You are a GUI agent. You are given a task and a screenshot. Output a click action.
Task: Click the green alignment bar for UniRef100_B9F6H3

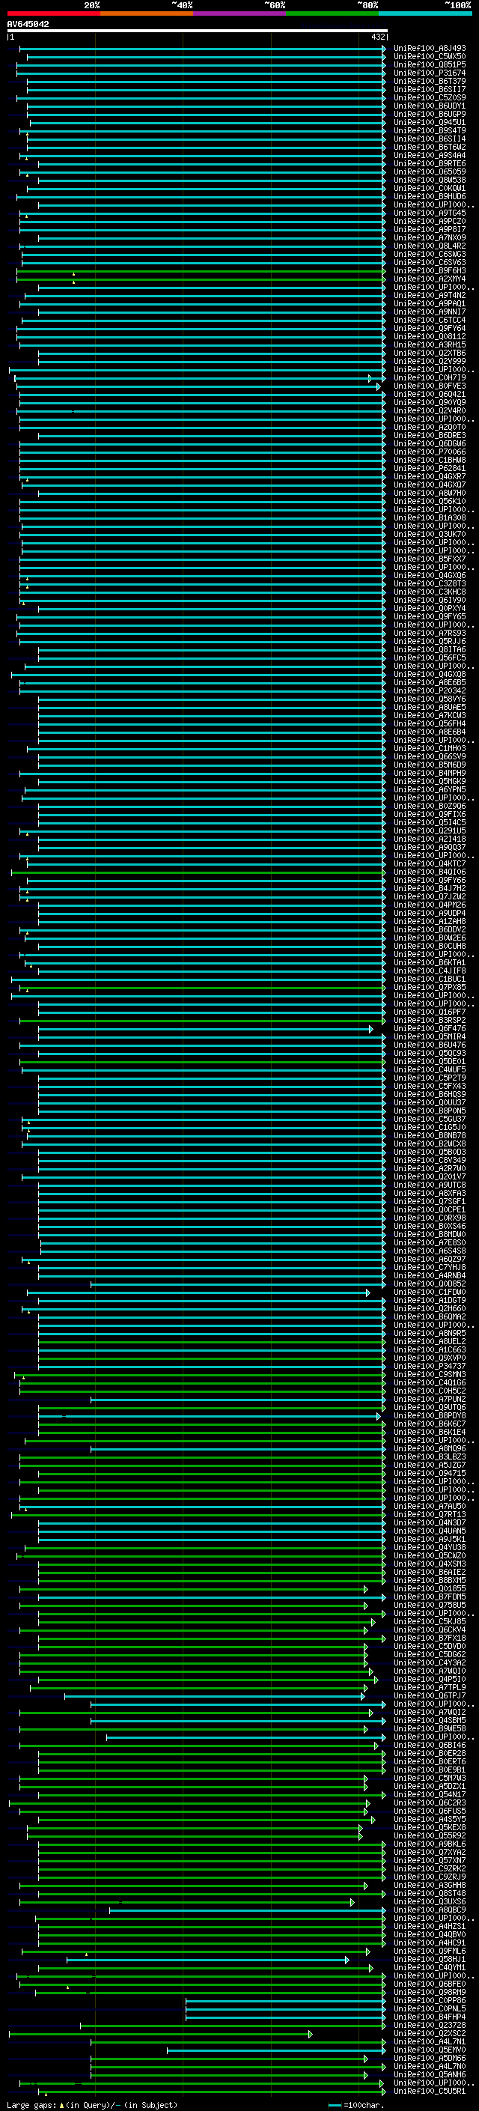[x=201, y=271]
